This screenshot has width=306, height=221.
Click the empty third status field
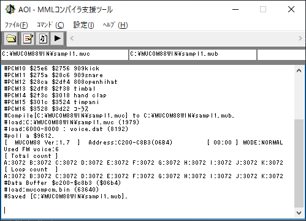[x=281, y=54]
